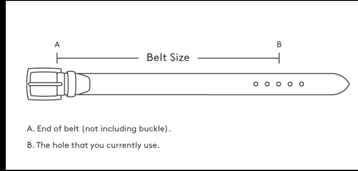Click the buckle prong bar
Viewport: 358px width, 171px height.
[x=46, y=84]
